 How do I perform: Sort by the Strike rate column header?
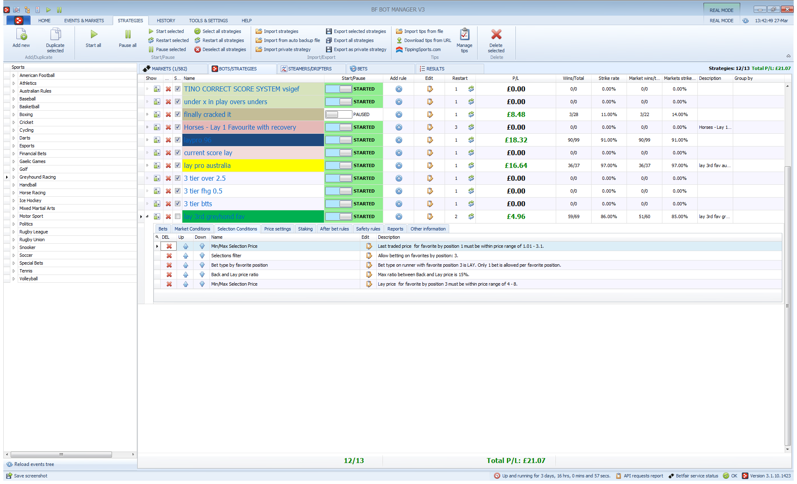click(609, 78)
